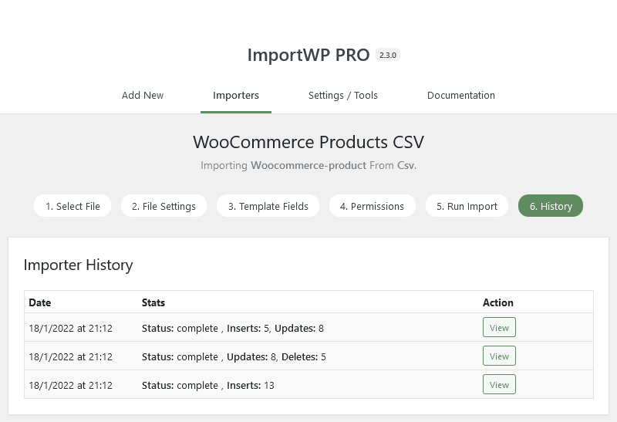Click the ImportWP PRO title
Image resolution: width=617 pixels, height=422 pixels.
[308, 55]
